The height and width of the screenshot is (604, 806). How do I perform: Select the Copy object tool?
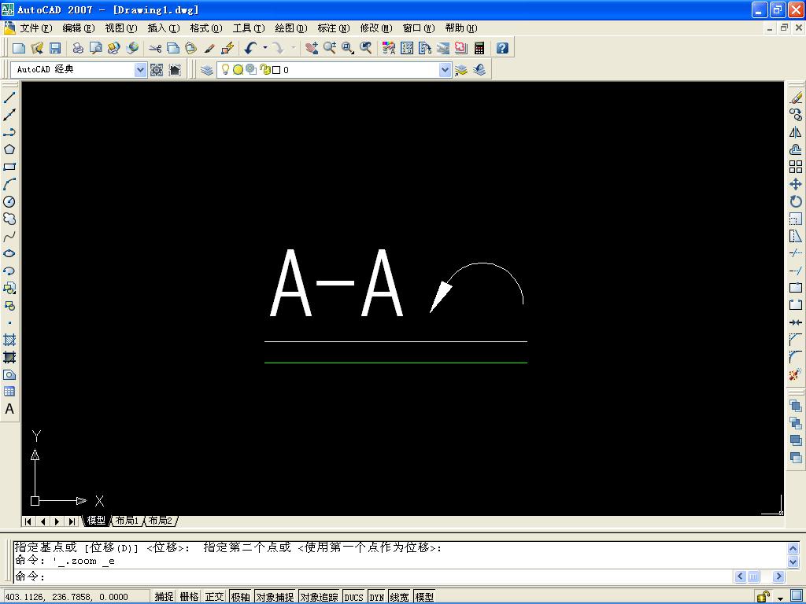click(796, 115)
